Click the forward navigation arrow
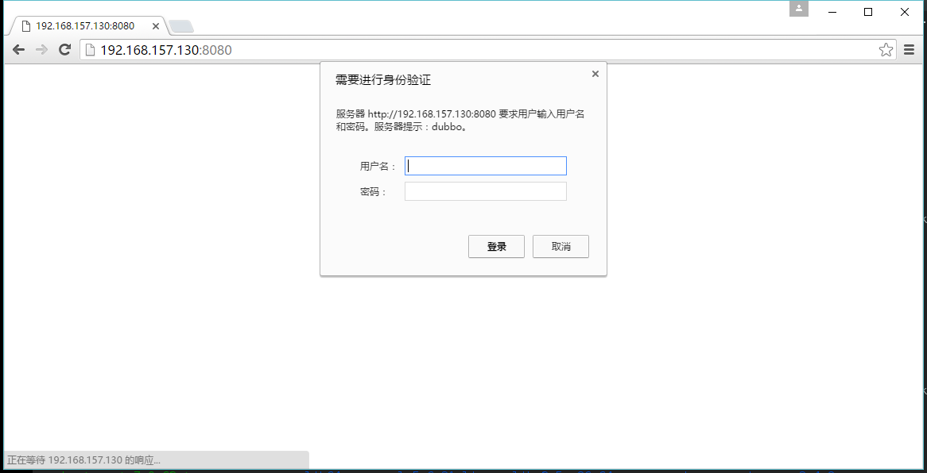Viewport: 927px width, 473px height. tap(42, 49)
